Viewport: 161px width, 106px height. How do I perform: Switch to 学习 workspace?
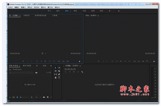pyautogui.click(x=49, y=11)
